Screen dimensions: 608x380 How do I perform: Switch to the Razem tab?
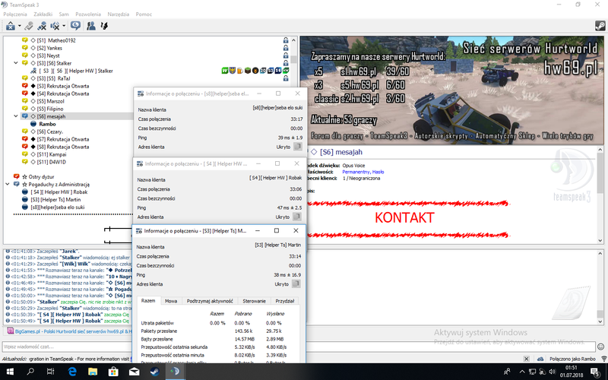(148, 301)
